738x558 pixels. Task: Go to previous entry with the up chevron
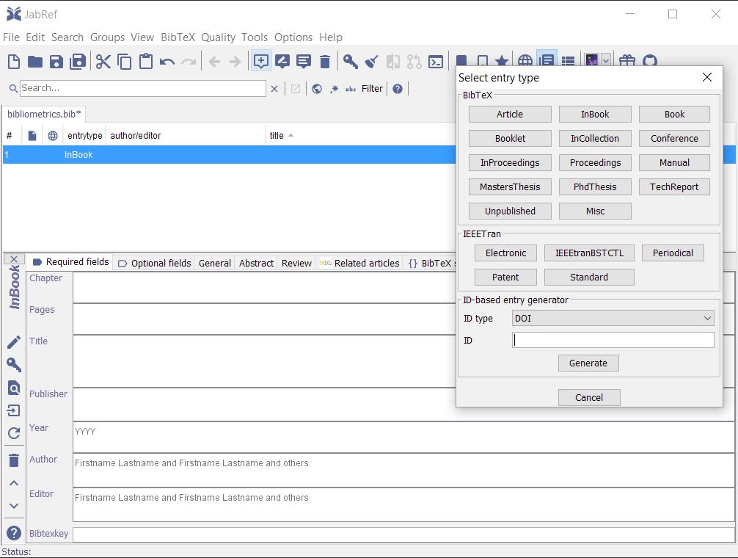click(x=14, y=483)
